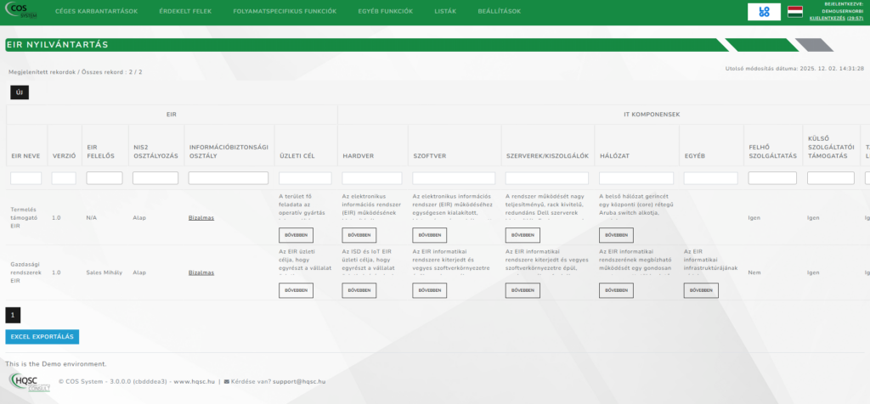The height and width of the screenshot is (404, 870).
Task: Sort by EIR felelős column header
Action: pyautogui.click(x=101, y=151)
